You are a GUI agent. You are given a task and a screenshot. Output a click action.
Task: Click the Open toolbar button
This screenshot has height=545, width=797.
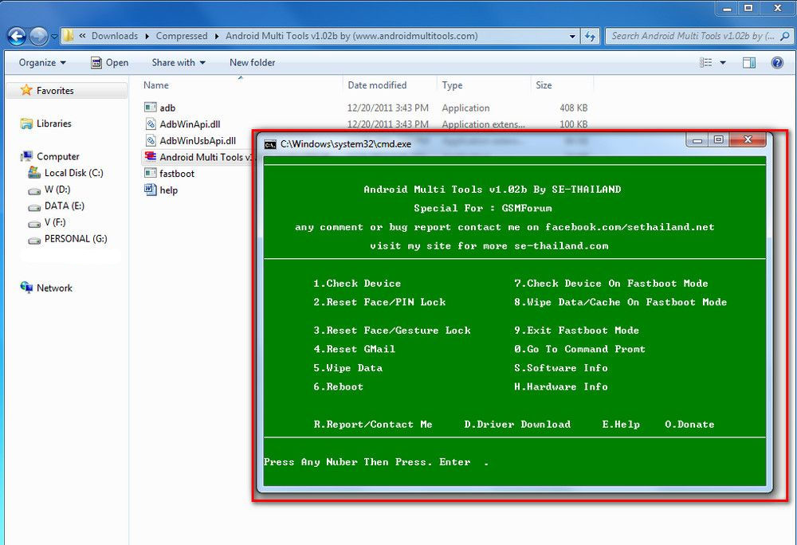pos(110,62)
